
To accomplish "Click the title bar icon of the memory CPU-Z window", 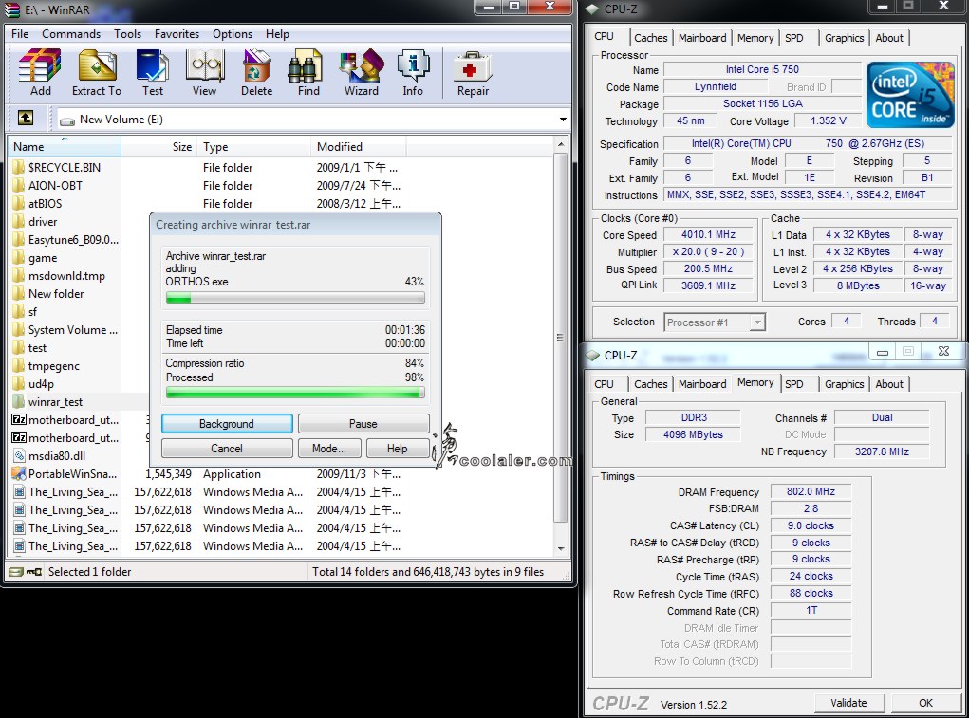I will (593, 356).
